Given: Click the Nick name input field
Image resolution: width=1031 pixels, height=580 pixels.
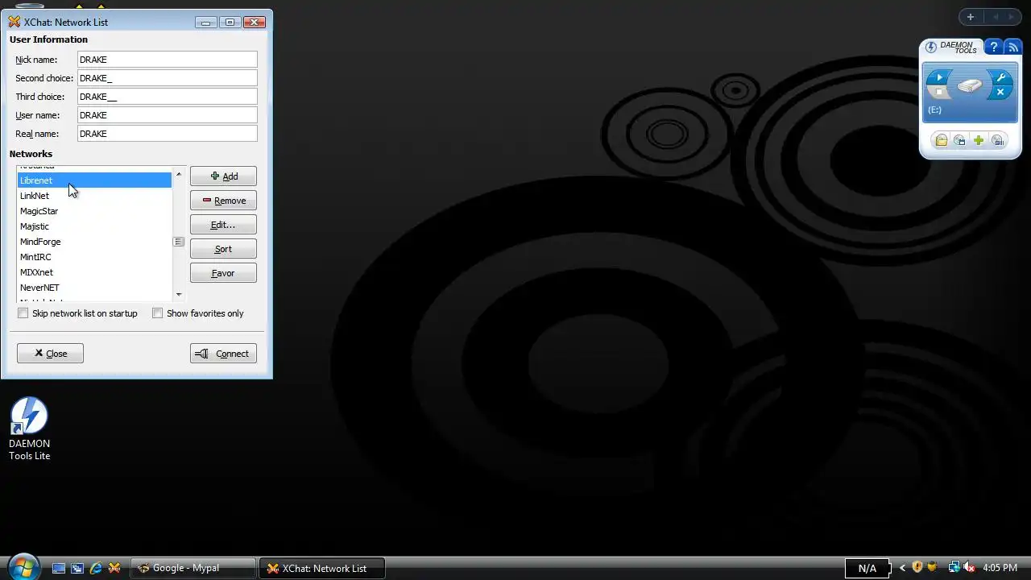Looking at the screenshot, I should (x=168, y=60).
